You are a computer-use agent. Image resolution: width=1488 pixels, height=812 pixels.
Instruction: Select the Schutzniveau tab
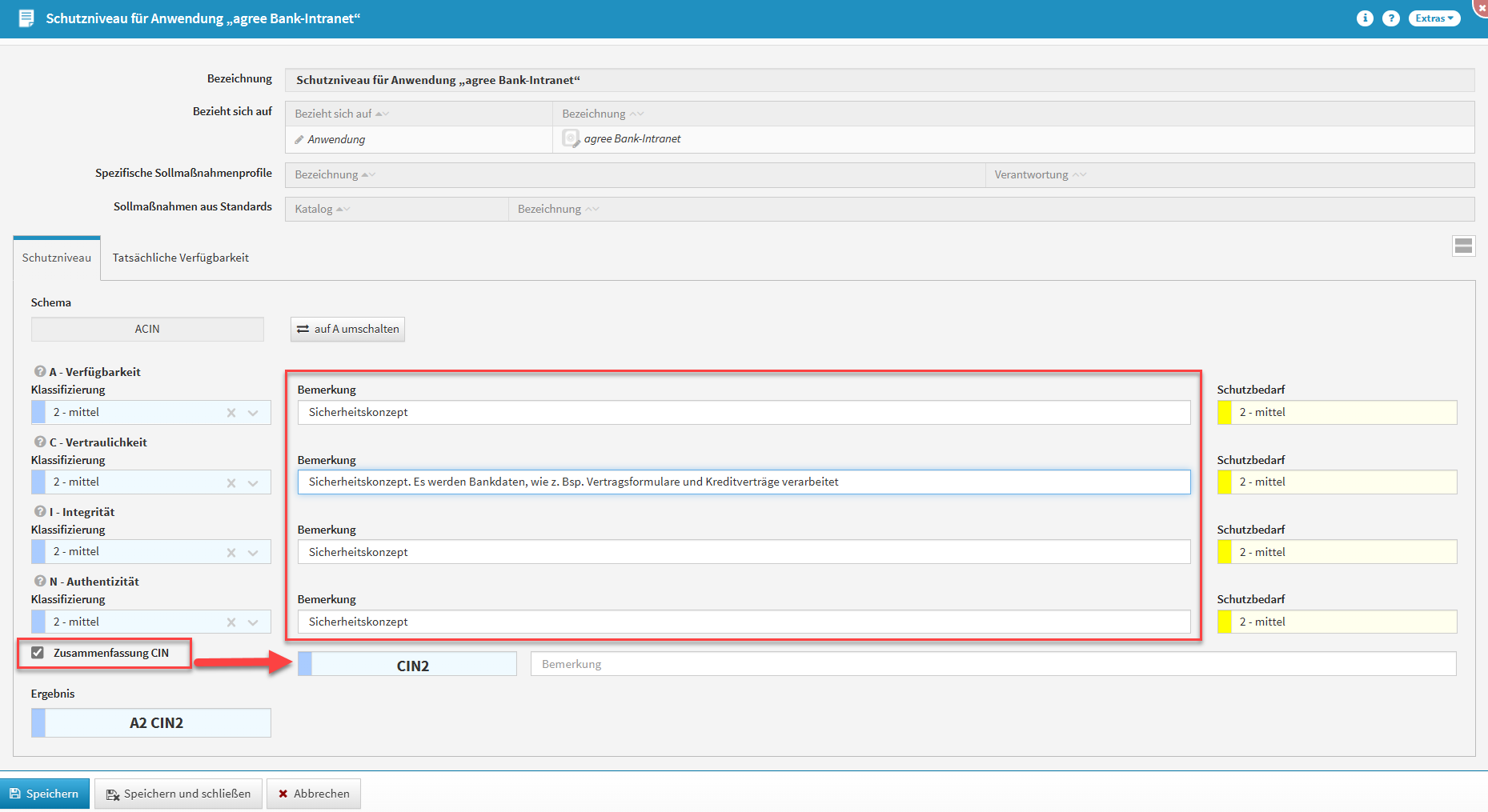click(57, 258)
